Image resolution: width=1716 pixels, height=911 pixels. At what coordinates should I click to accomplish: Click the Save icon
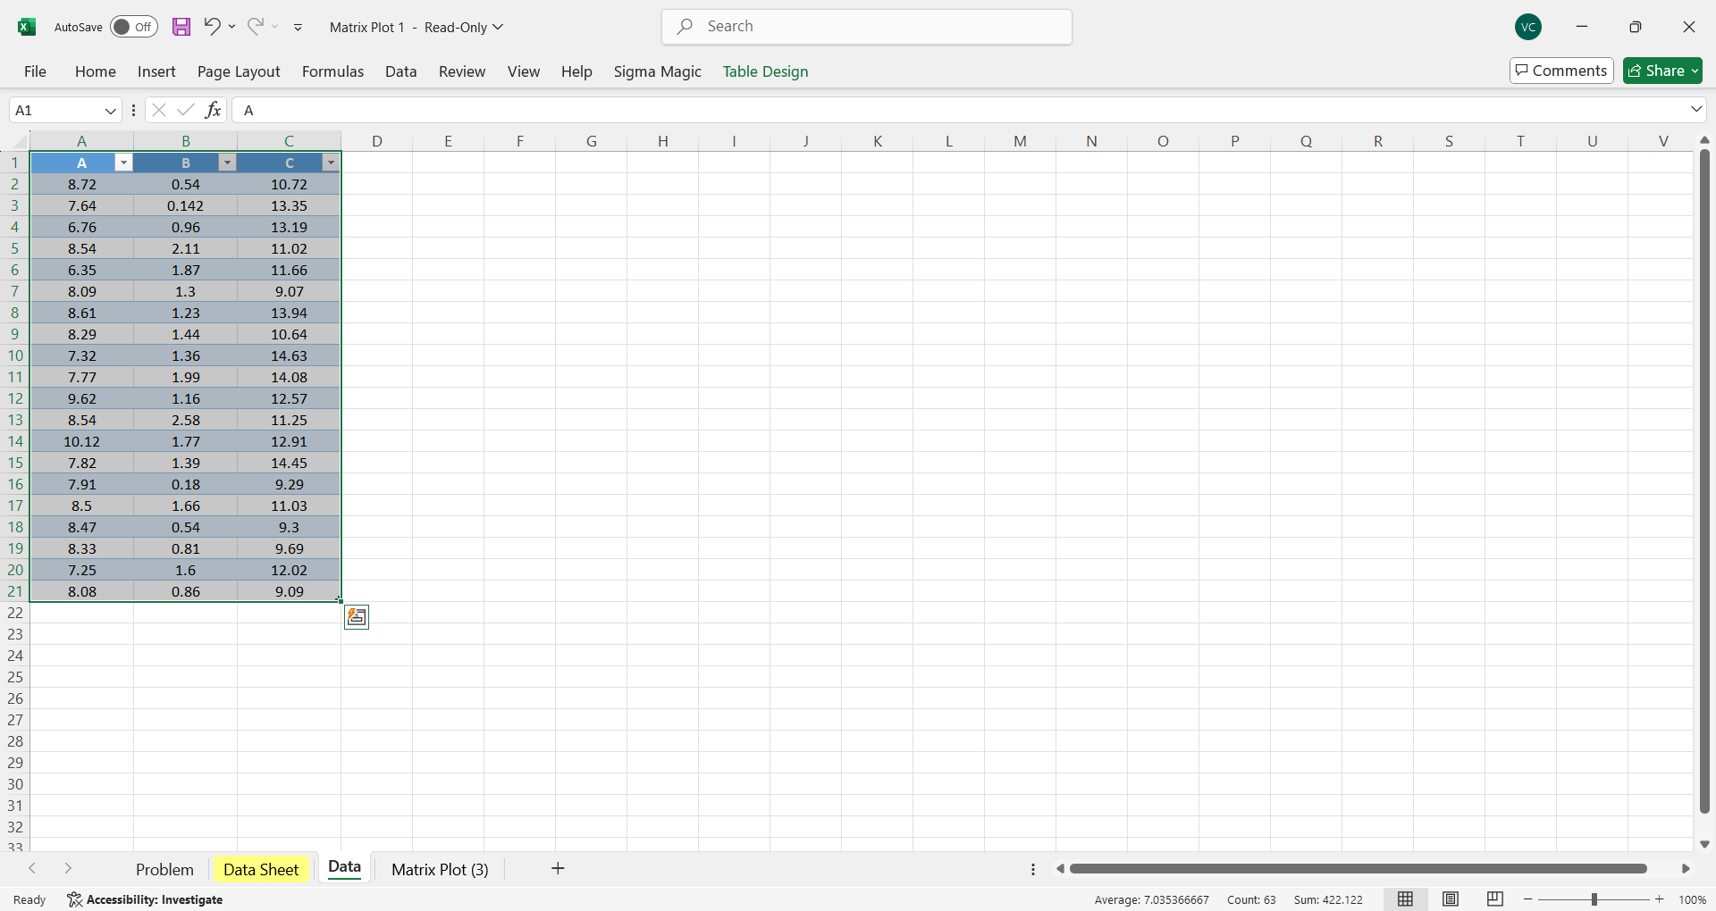tap(181, 27)
